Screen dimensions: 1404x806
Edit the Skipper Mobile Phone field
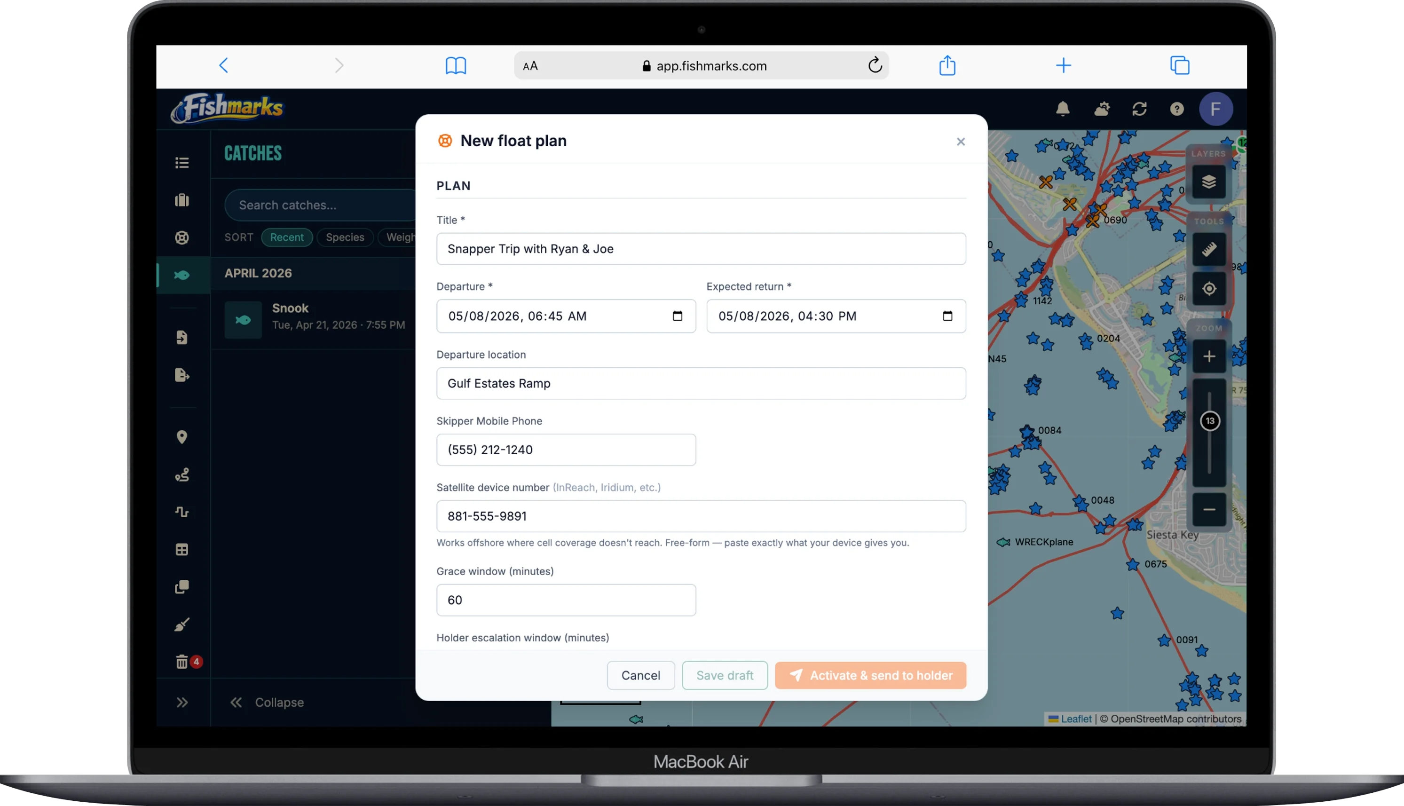pos(566,450)
